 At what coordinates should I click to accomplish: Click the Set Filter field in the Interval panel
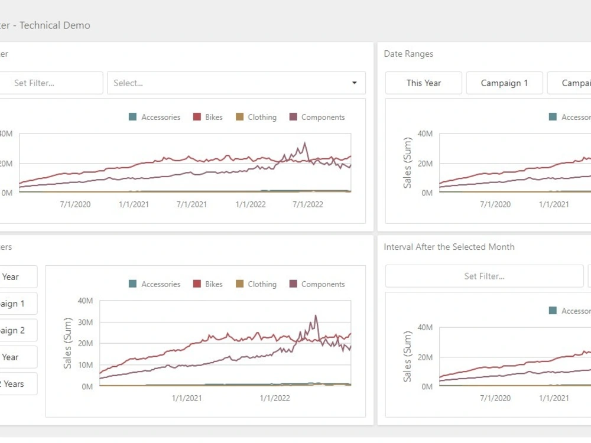[x=483, y=276]
